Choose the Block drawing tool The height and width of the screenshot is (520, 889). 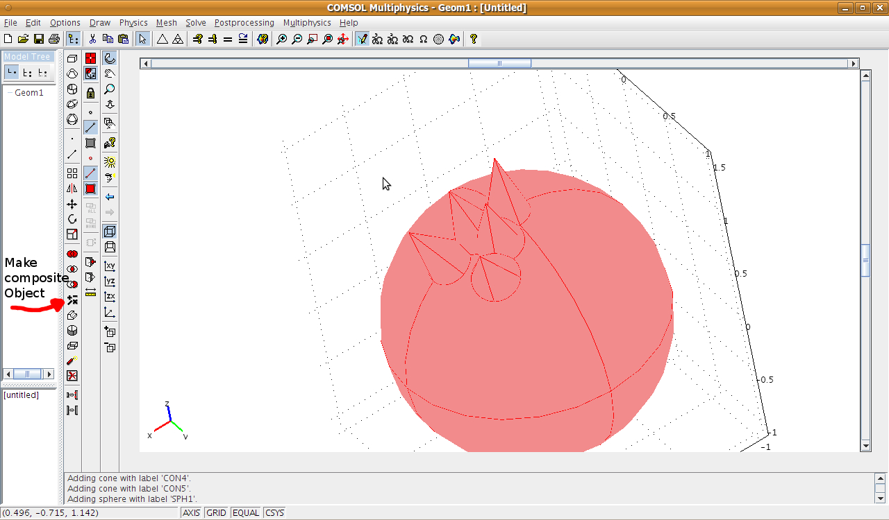click(72, 59)
